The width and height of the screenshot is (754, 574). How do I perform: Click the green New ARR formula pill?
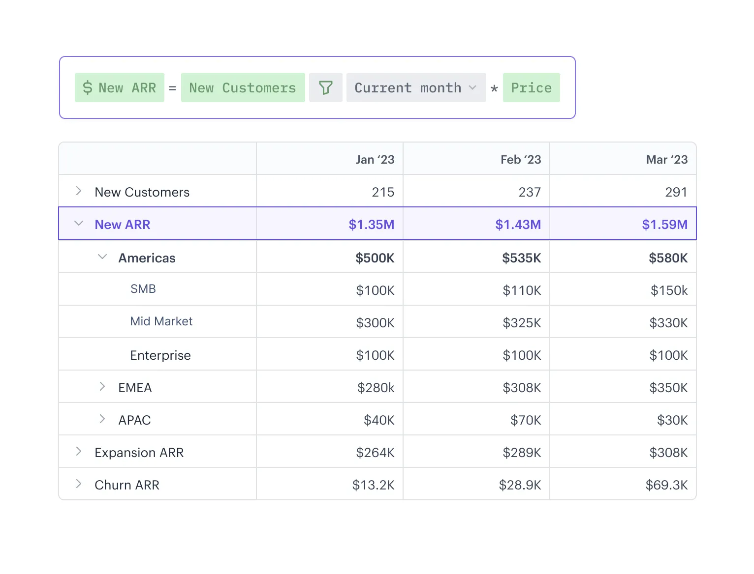pos(119,87)
